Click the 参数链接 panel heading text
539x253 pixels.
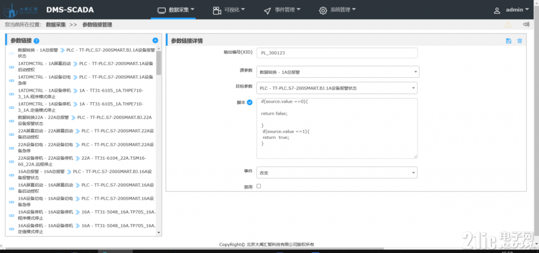point(21,40)
